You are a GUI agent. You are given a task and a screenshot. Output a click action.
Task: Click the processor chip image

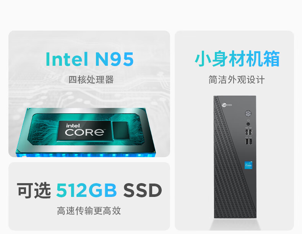click(86, 132)
